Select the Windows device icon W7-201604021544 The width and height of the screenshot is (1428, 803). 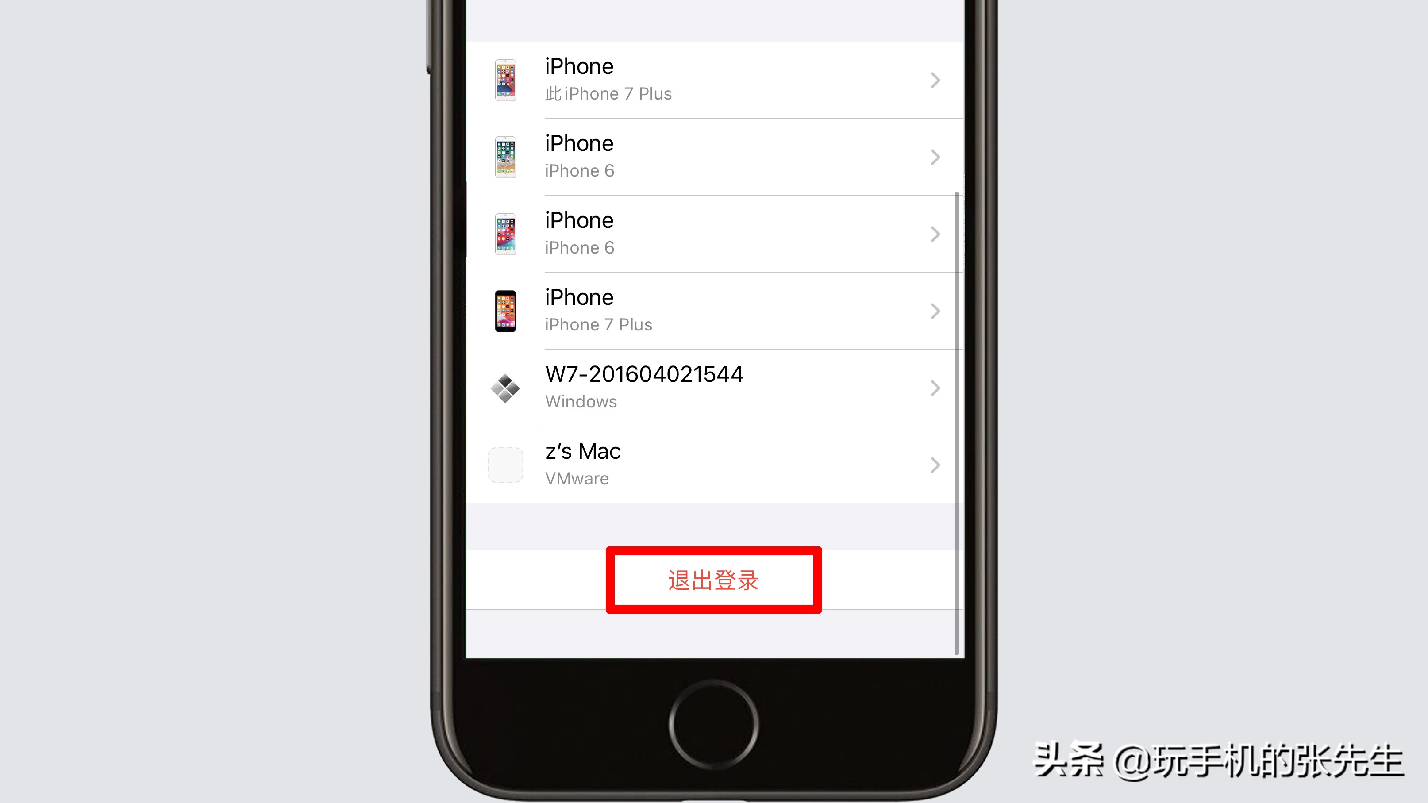point(506,387)
